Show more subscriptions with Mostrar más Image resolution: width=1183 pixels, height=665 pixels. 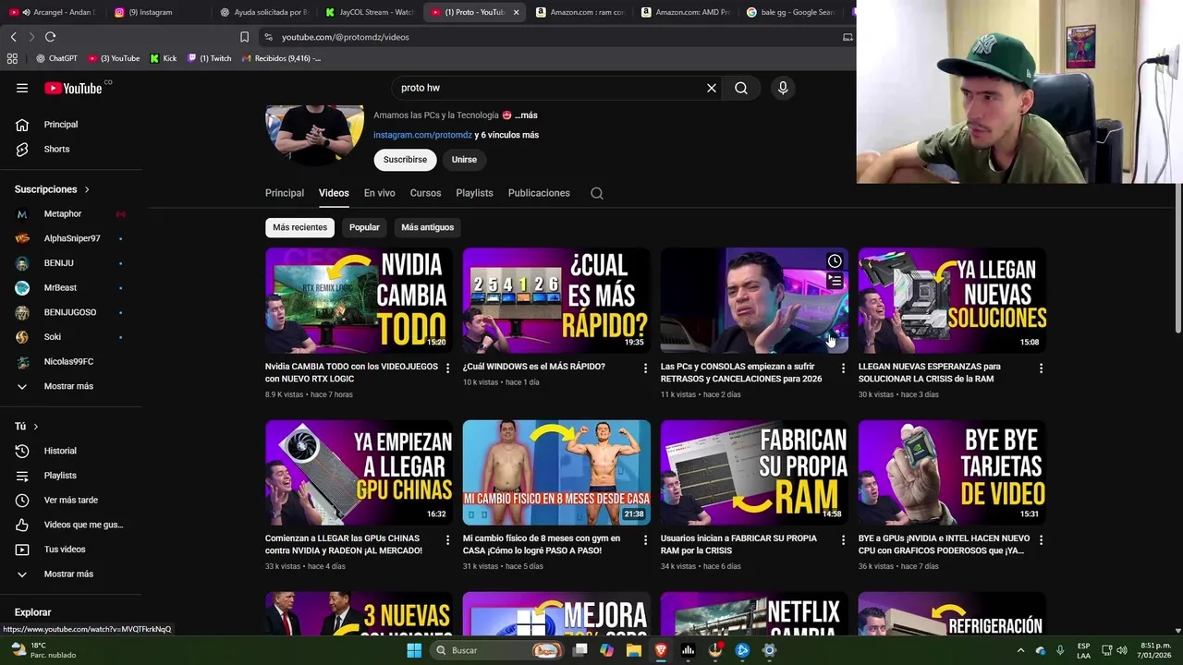70,386
